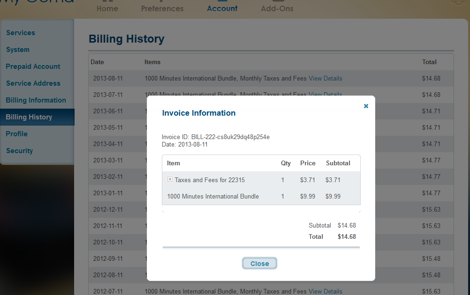
Task: View Details for the 2013-08-11 bill
Action: pos(326,78)
